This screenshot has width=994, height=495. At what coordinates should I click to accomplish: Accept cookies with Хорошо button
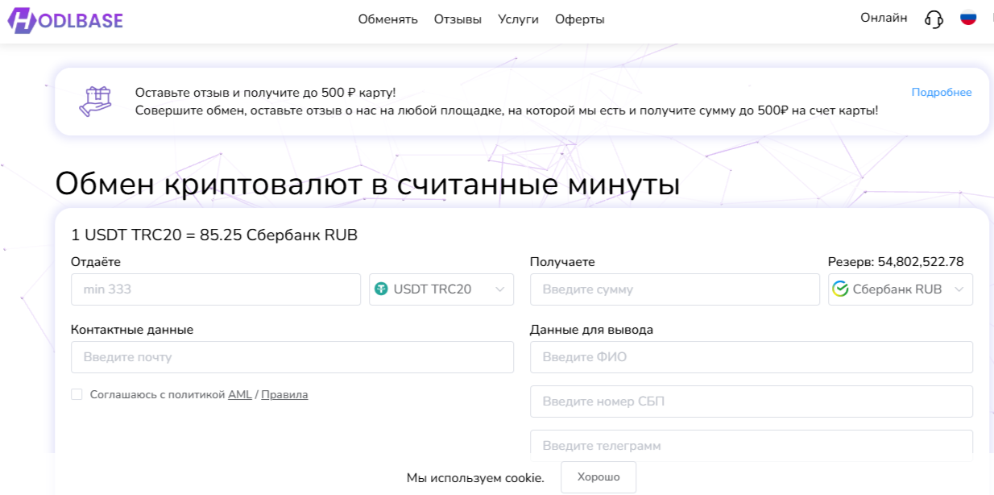(598, 477)
